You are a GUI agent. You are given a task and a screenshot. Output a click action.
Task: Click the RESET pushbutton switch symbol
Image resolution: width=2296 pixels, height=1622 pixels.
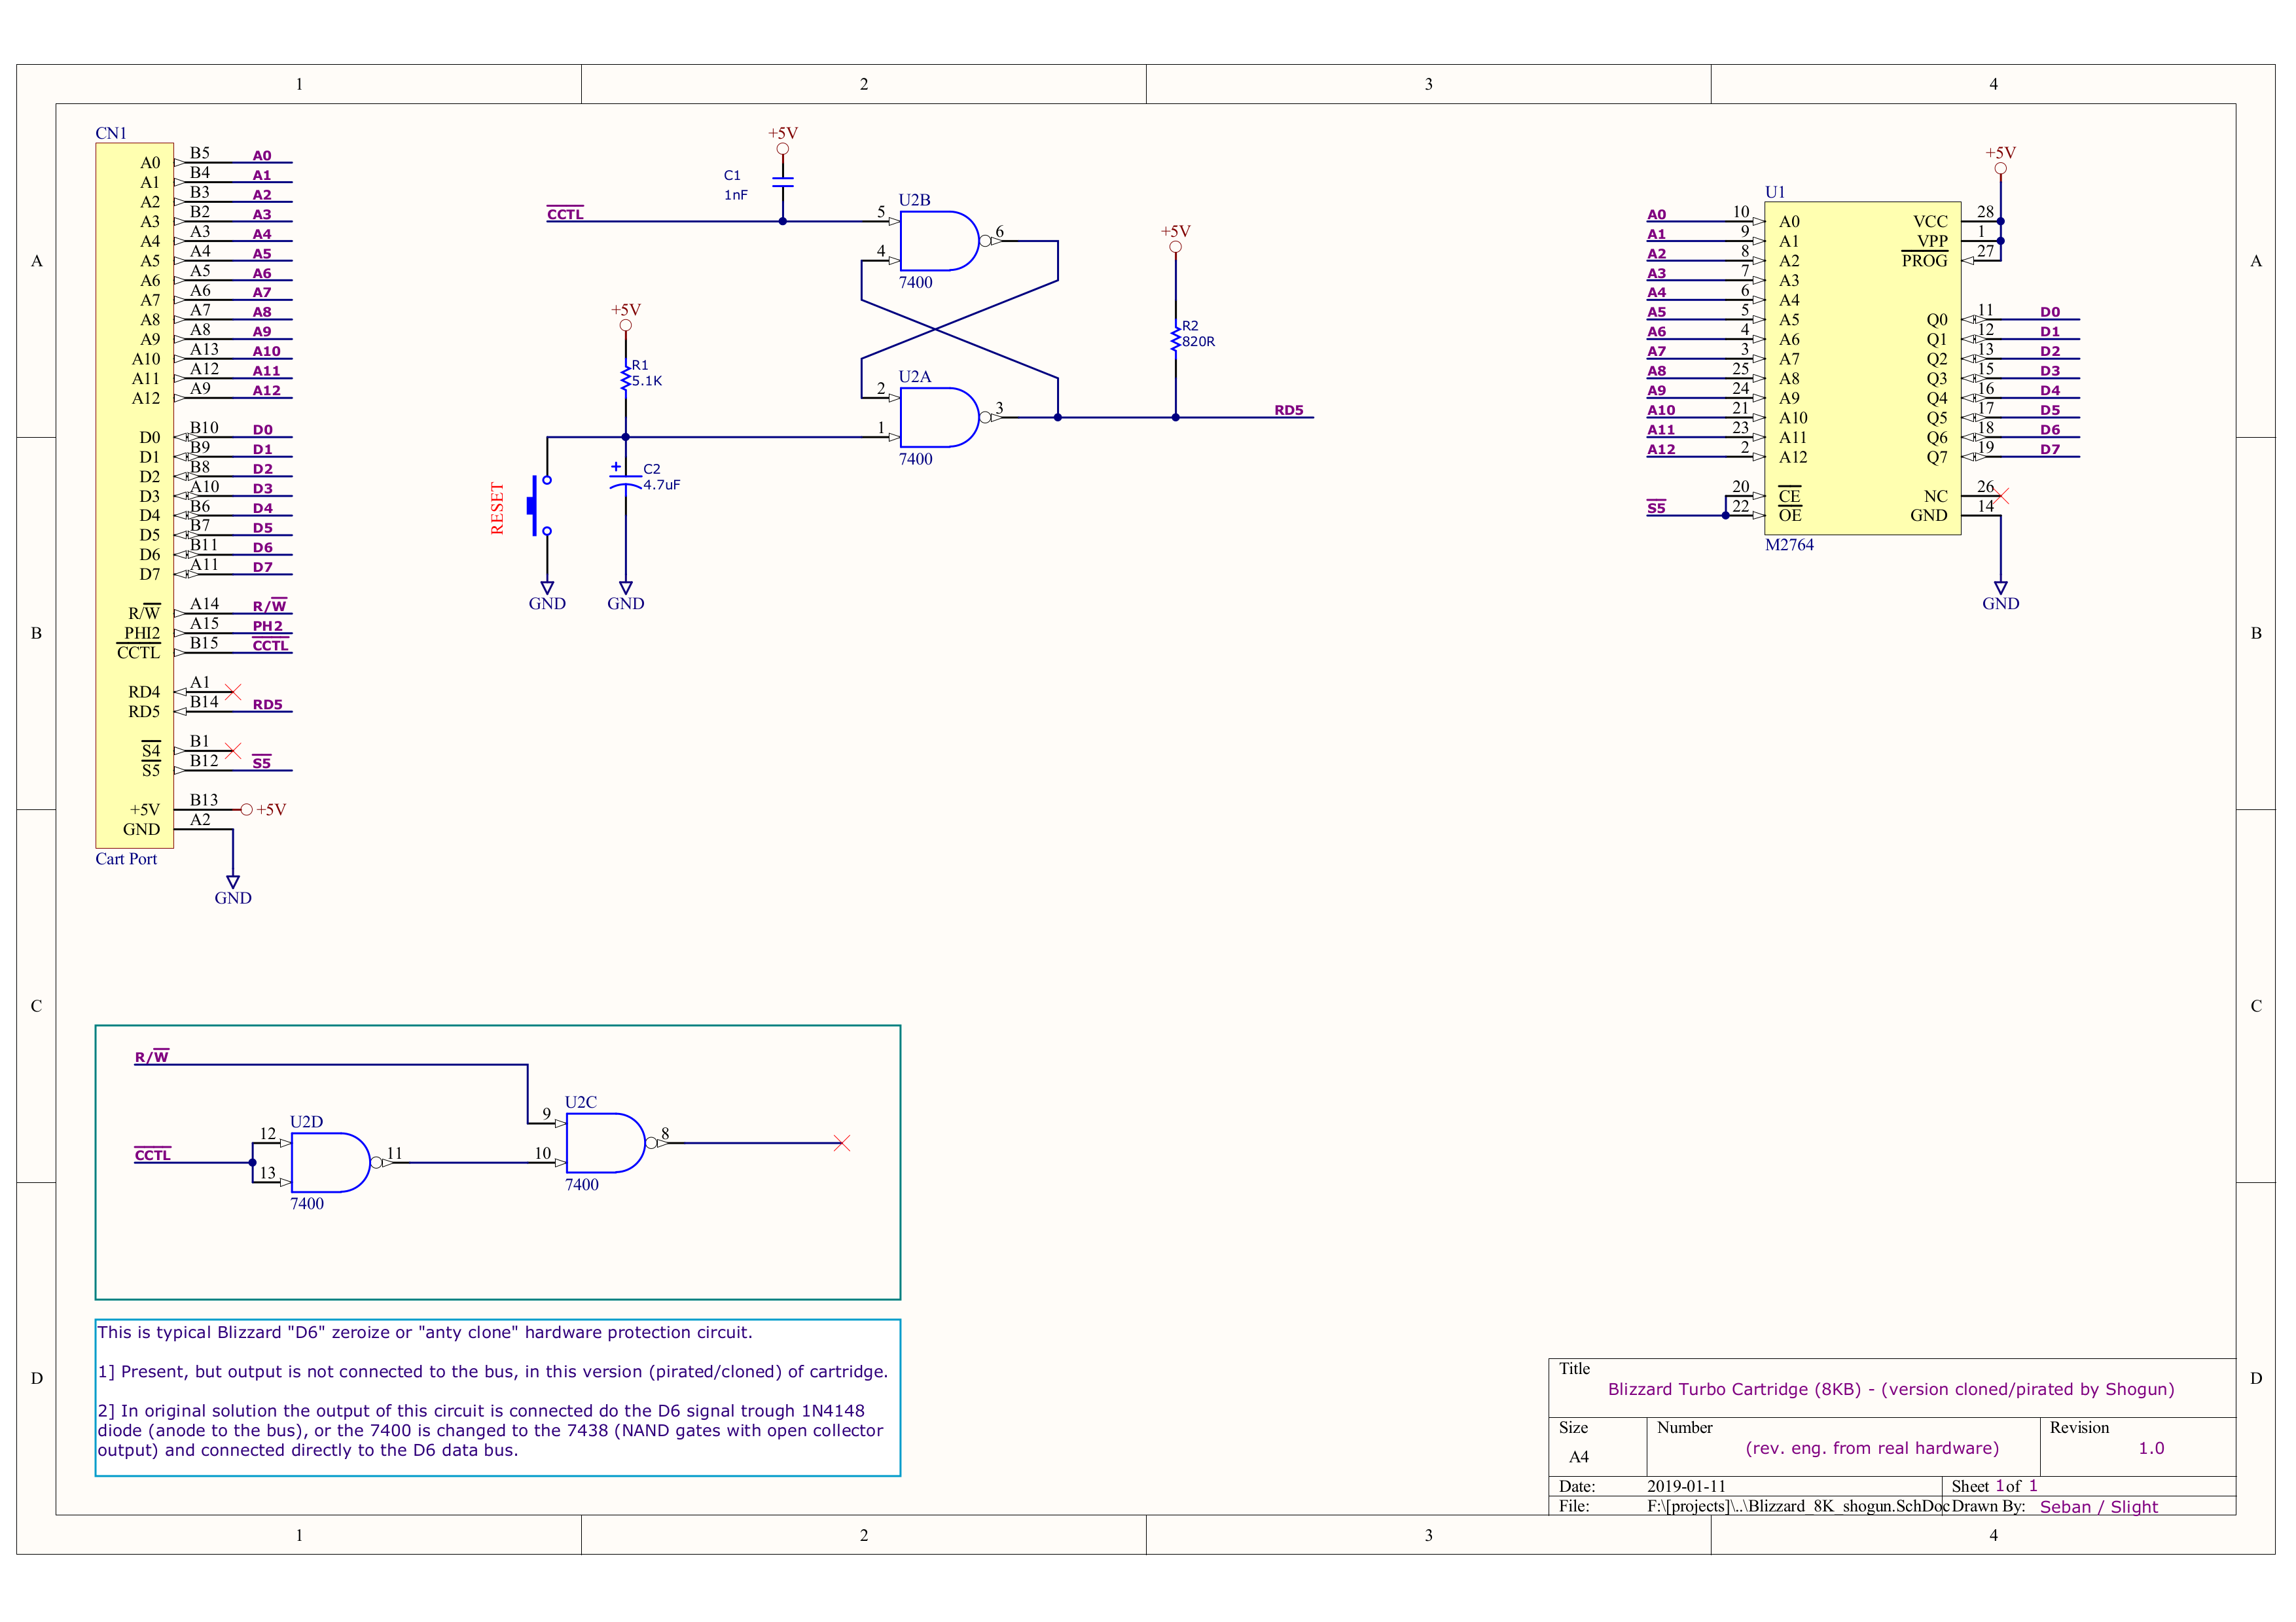tap(540, 506)
